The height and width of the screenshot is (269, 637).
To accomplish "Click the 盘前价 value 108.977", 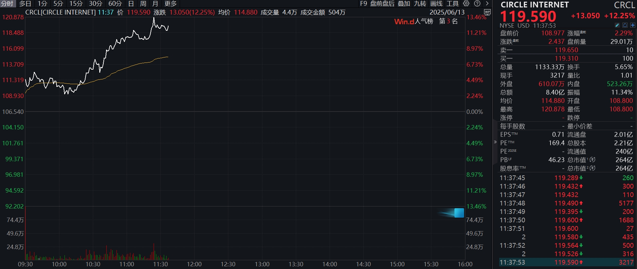I will 553,33.
